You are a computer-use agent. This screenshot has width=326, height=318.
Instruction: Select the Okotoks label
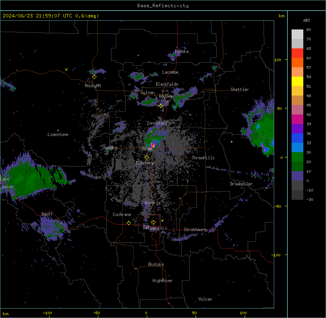[156, 264]
